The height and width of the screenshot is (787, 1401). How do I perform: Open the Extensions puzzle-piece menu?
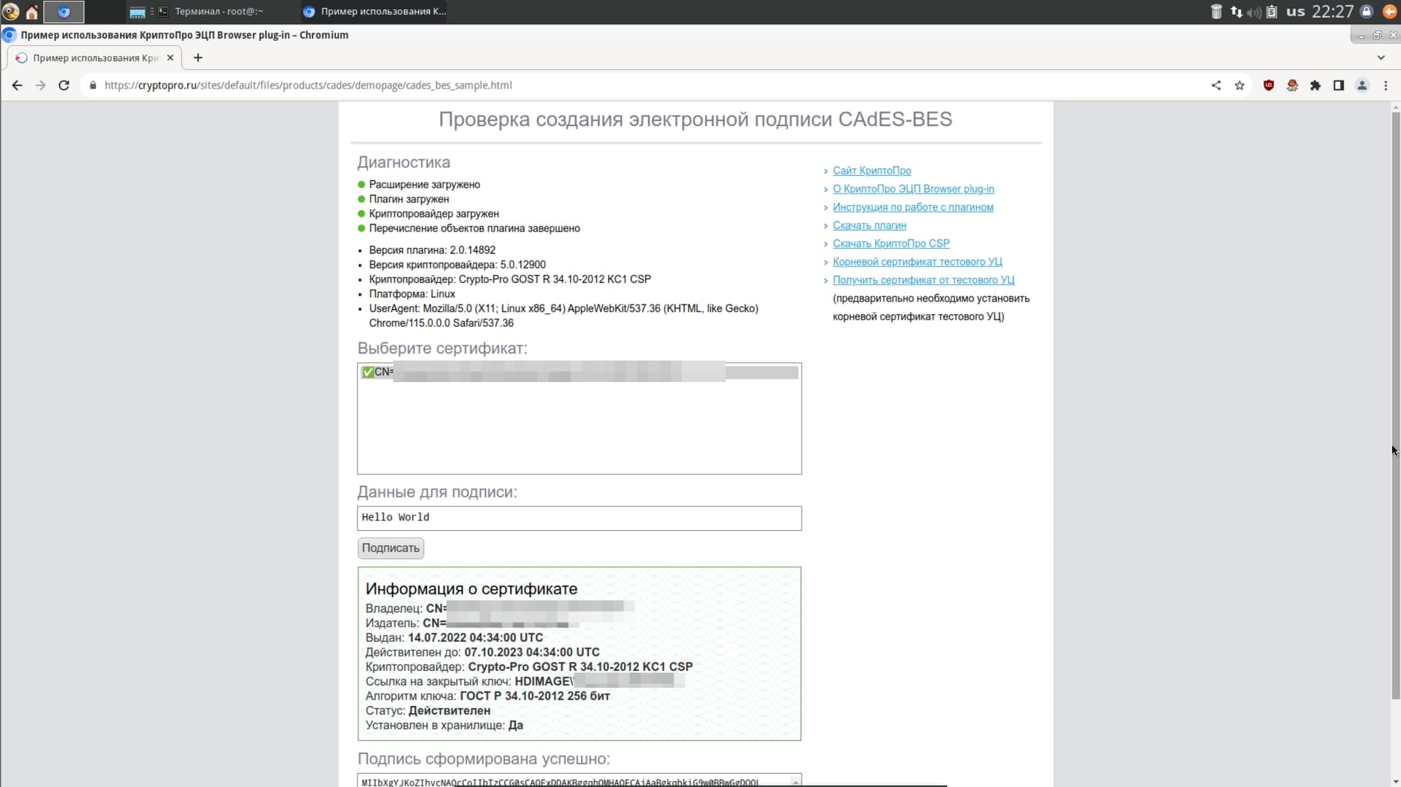click(1316, 85)
